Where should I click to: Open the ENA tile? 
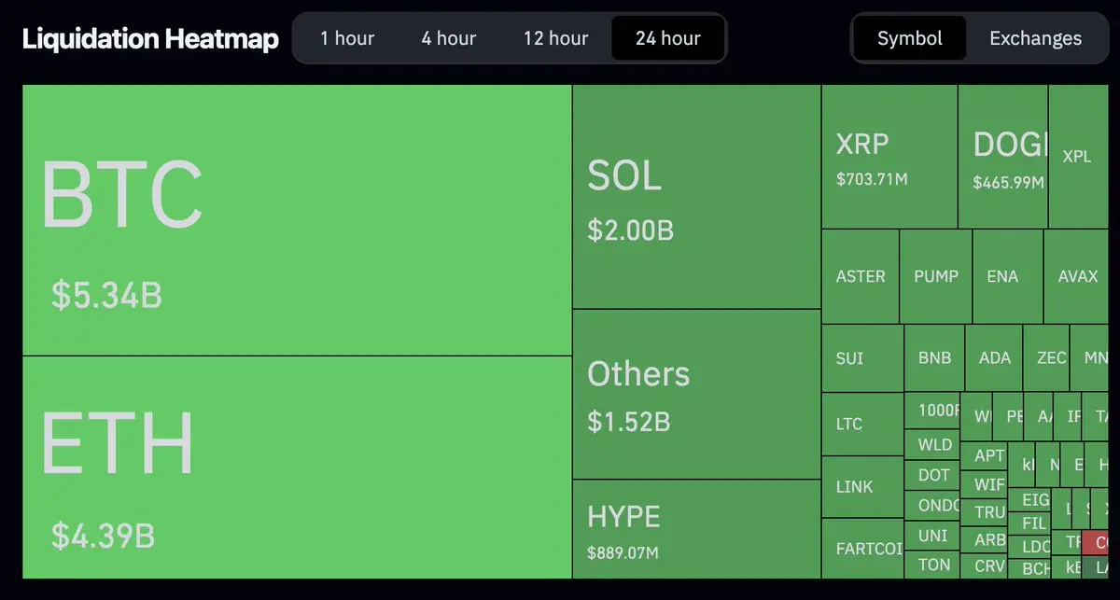[1002, 277]
